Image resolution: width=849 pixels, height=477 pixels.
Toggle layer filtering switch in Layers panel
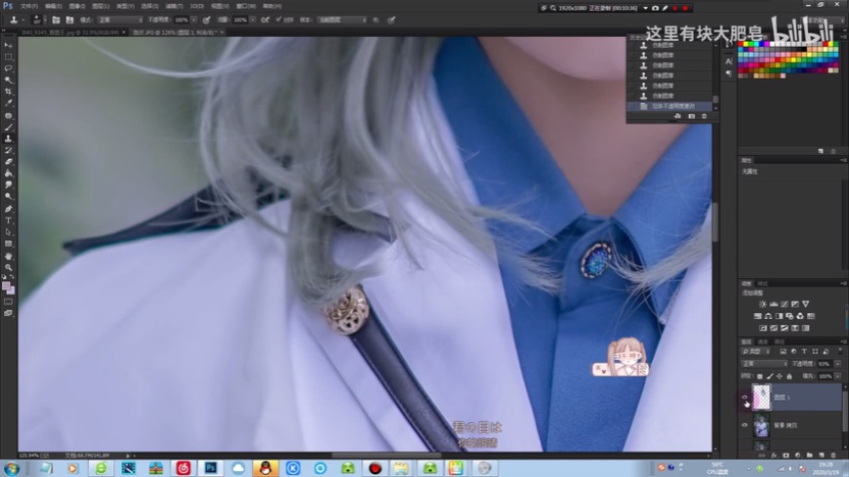point(840,352)
